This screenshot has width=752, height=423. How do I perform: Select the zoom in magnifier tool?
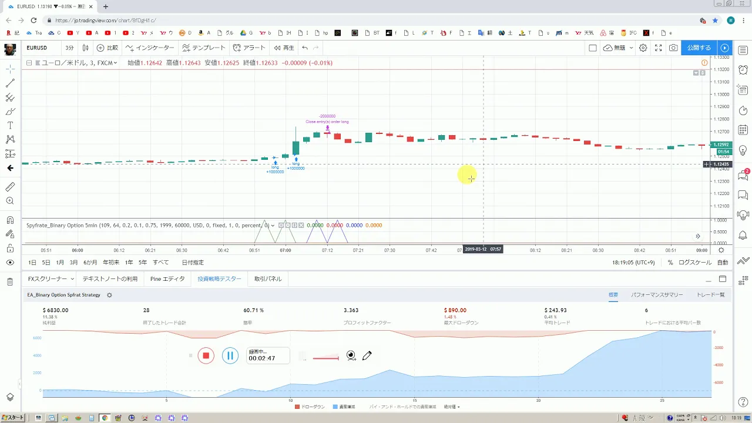pos(10,201)
